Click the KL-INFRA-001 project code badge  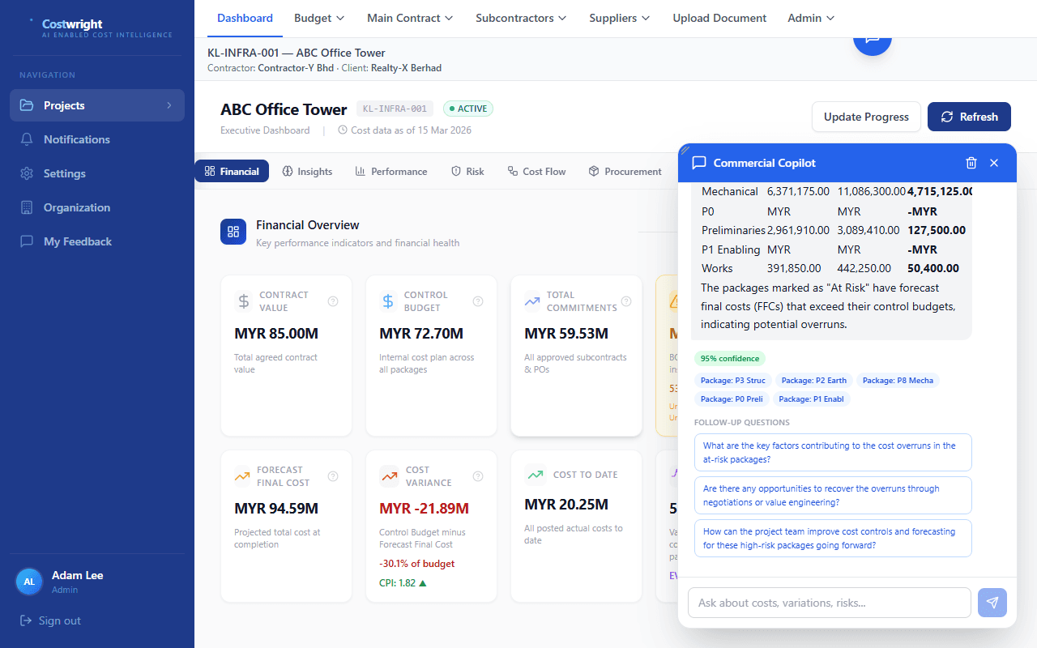coord(395,109)
